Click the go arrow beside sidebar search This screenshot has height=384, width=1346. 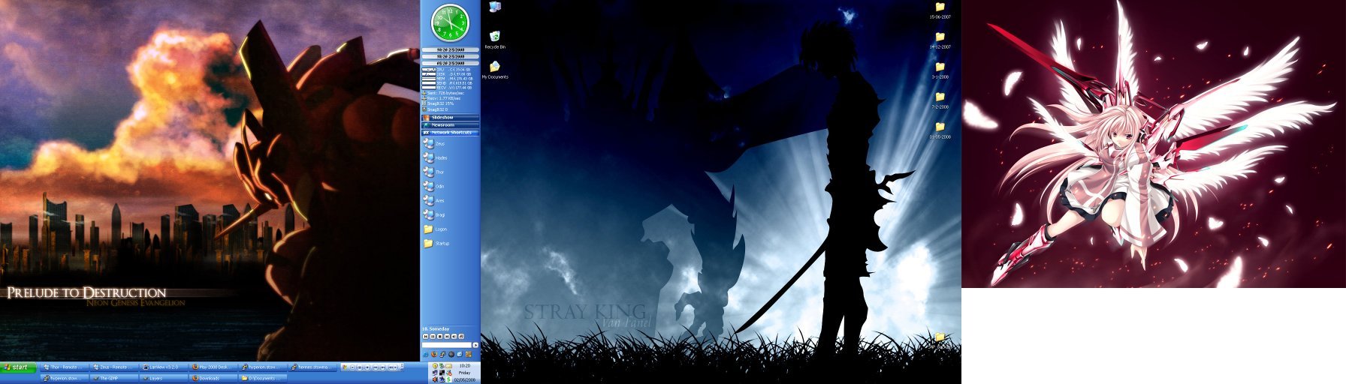click(x=475, y=345)
